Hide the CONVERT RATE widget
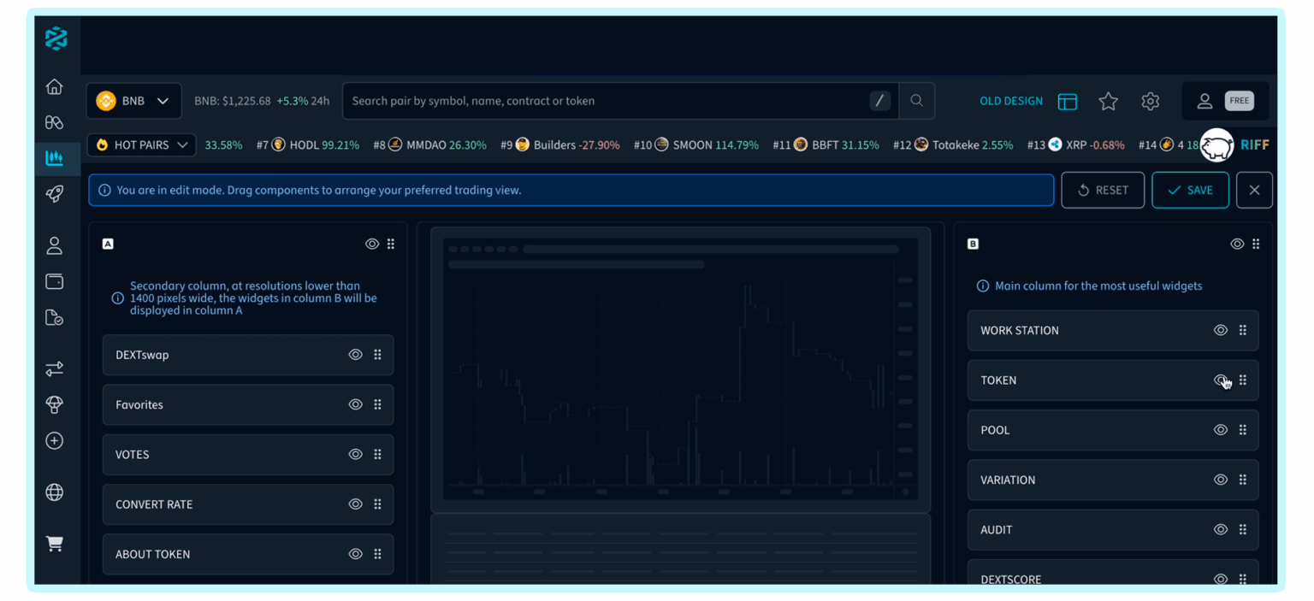The image size is (1314, 601). coord(356,504)
